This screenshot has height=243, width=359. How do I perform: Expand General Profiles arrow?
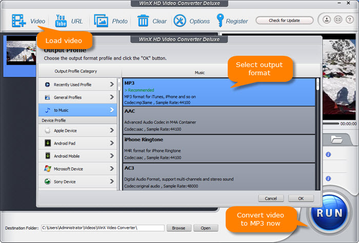coord(112,97)
